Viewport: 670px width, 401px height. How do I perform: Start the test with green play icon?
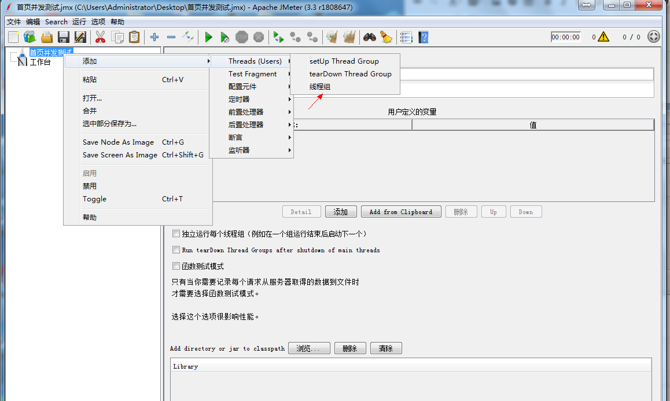pos(208,37)
